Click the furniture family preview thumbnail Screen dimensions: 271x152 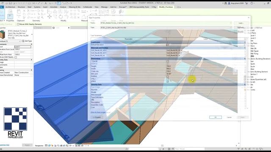point(3,34)
